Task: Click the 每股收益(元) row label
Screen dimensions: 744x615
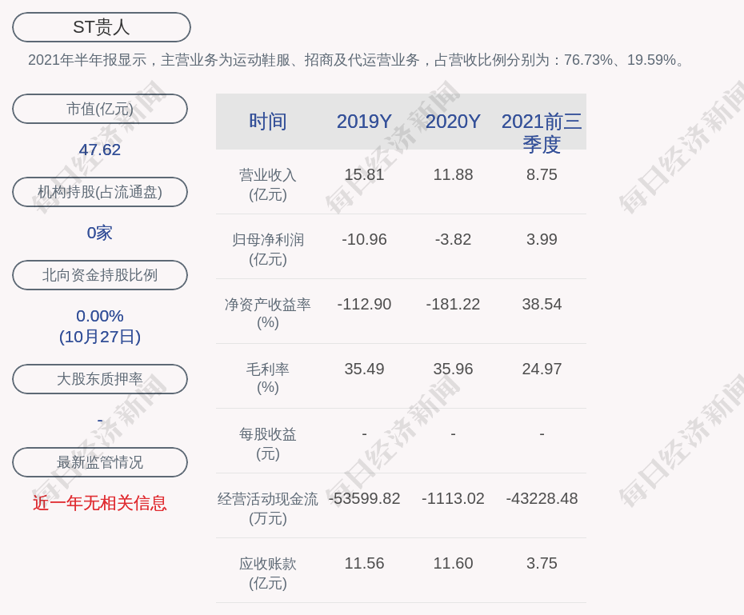Action: click(268, 443)
